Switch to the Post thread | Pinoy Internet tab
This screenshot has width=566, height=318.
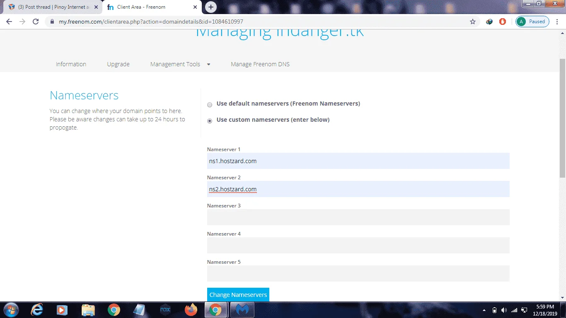tap(52, 7)
